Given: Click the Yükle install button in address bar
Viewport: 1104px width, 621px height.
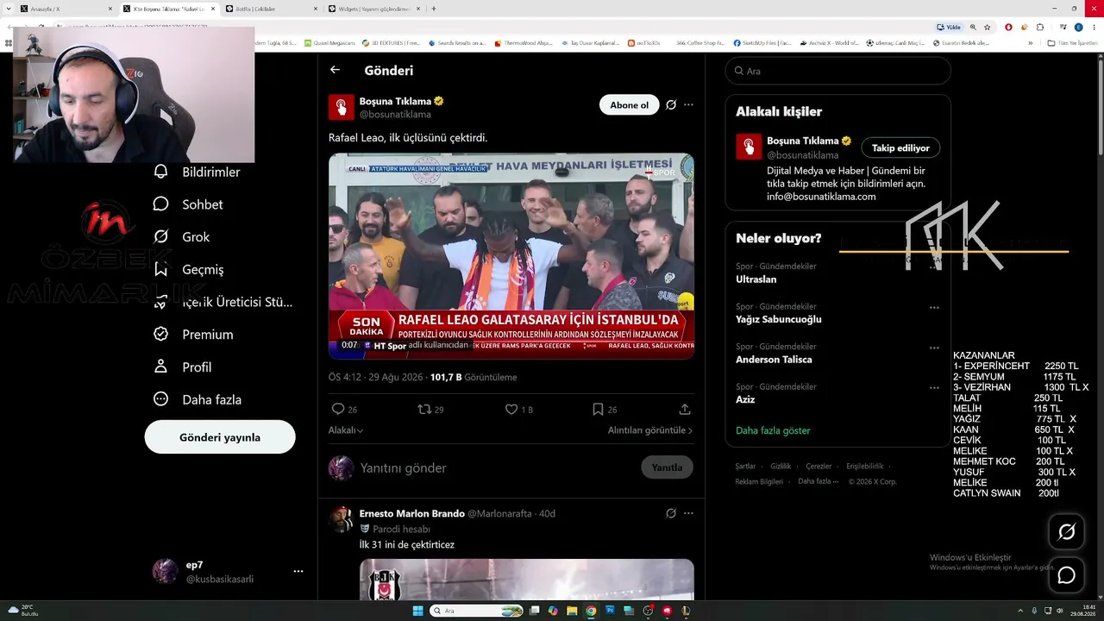Looking at the screenshot, I should 949,27.
